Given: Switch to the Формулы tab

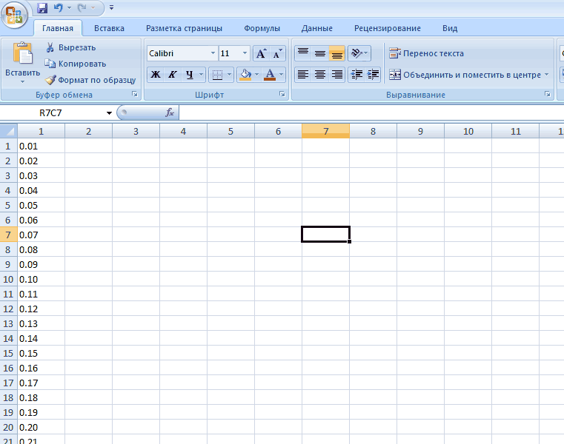Looking at the screenshot, I should 262,28.
